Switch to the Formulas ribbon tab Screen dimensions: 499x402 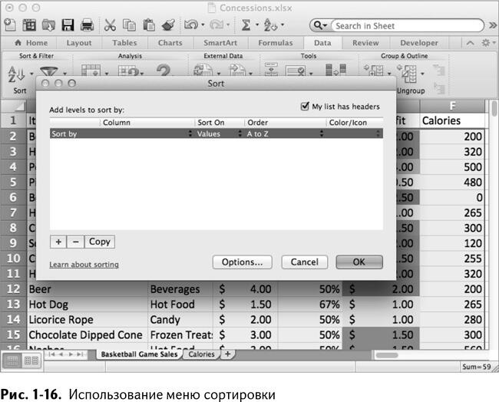[x=275, y=43]
